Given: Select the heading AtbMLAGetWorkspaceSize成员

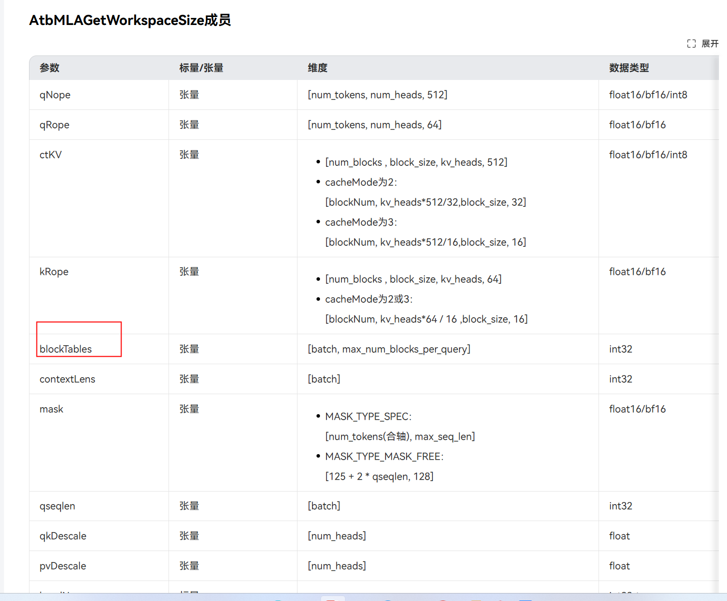Looking at the screenshot, I should point(130,20).
